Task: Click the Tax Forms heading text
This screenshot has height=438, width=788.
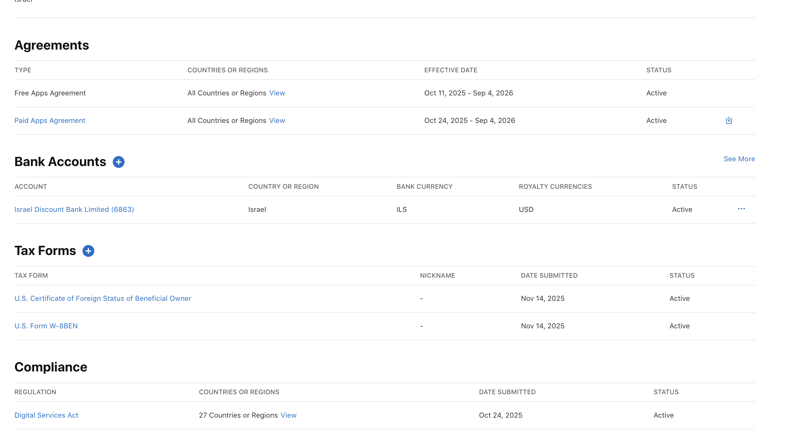Action: click(45, 251)
